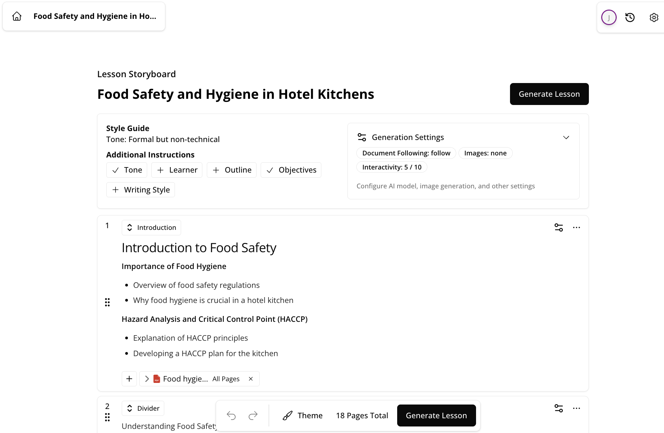Image resolution: width=664 pixels, height=433 pixels.
Task: Remove the Food hygiene PDF attachment
Action: coord(251,379)
